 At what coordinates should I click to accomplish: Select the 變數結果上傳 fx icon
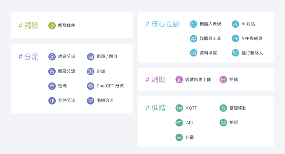coord(179,80)
